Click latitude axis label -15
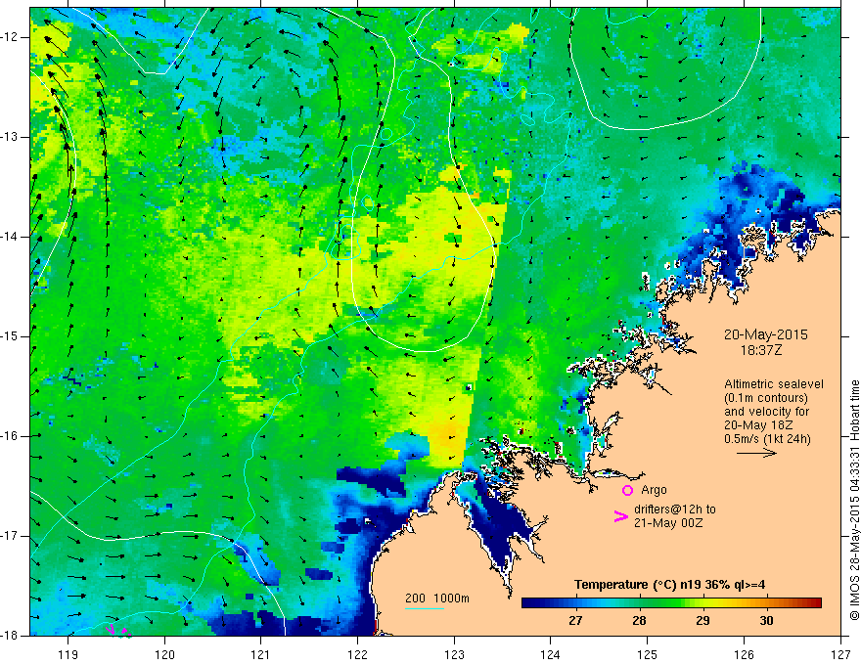This screenshot has width=861, height=665. [x=10, y=336]
